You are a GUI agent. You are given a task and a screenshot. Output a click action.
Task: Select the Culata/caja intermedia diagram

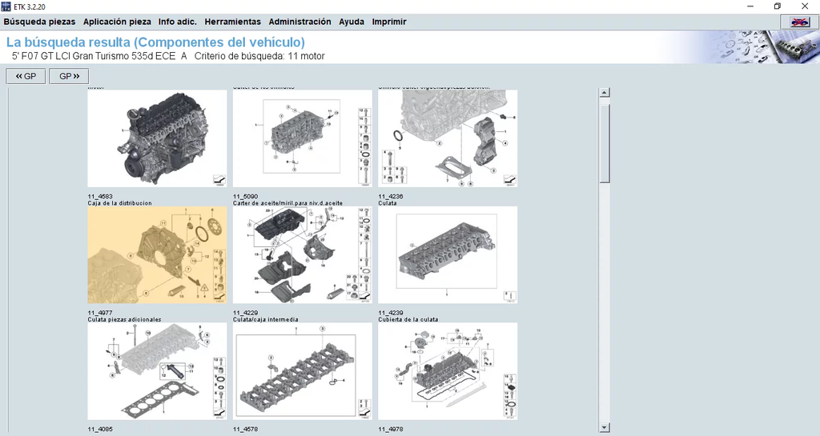pos(302,371)
